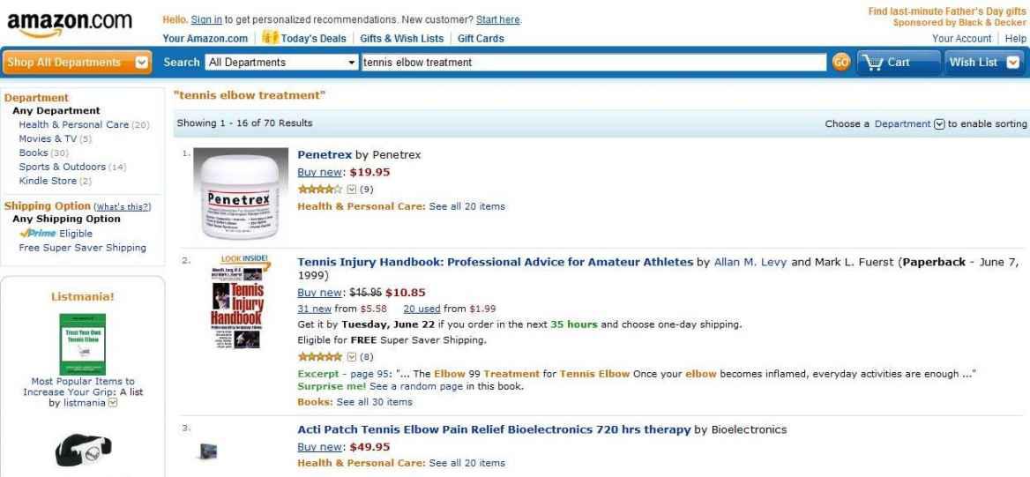Click the Tennis Injury Handbook star rating

[313, 357]
